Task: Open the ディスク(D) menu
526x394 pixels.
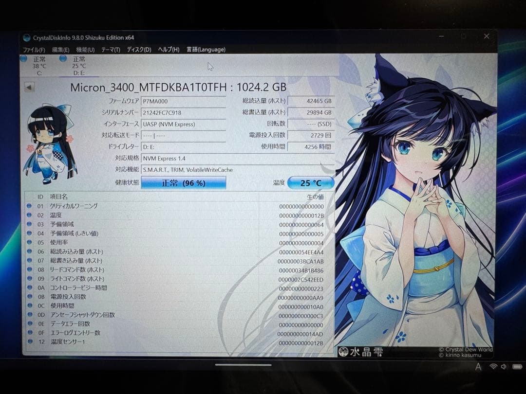Action: coord(139,50)
